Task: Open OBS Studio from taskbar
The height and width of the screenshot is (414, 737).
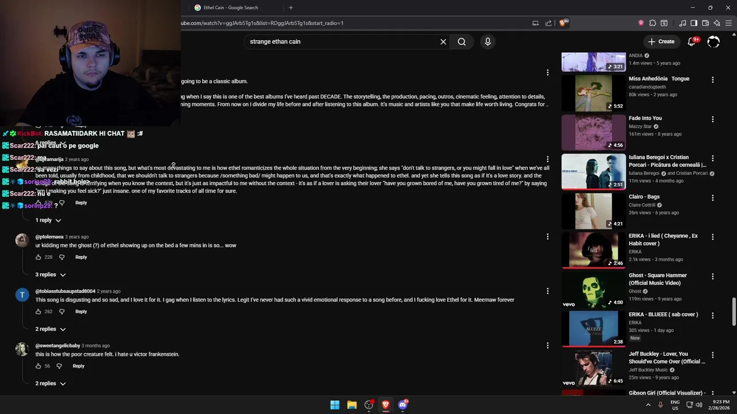Action: (x=368, y=405)
